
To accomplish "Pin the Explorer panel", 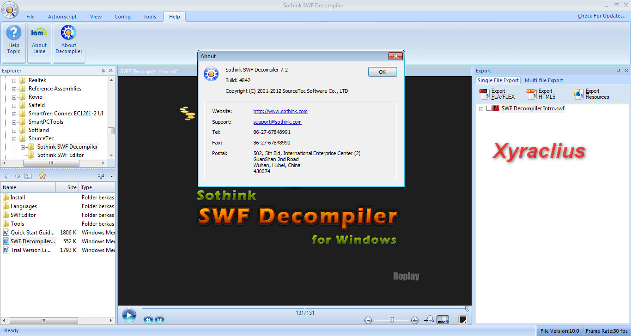I will click(103, 71).
